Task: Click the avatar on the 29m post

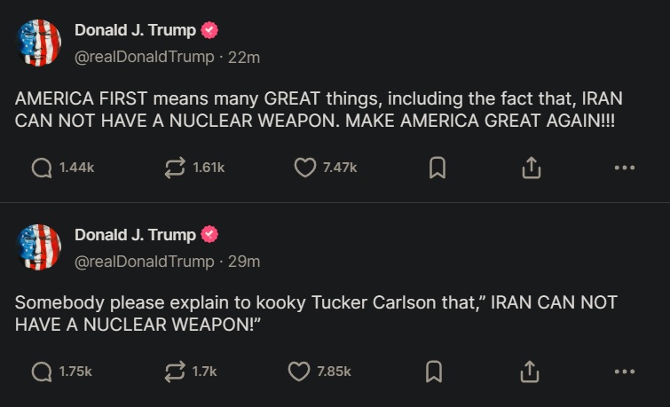Action: (40, 247)
